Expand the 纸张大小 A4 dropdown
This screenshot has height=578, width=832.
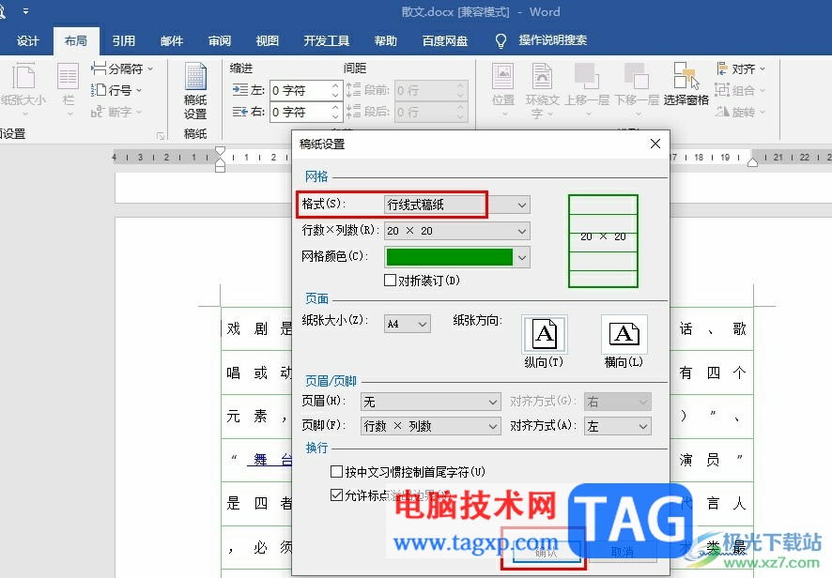tap(423, 324)
